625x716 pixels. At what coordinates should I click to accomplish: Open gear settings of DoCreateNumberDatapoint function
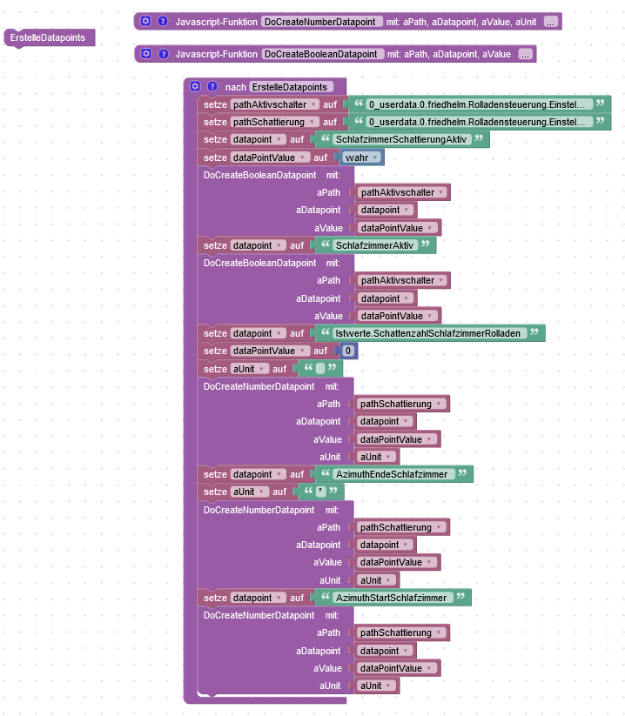[145, 21]
